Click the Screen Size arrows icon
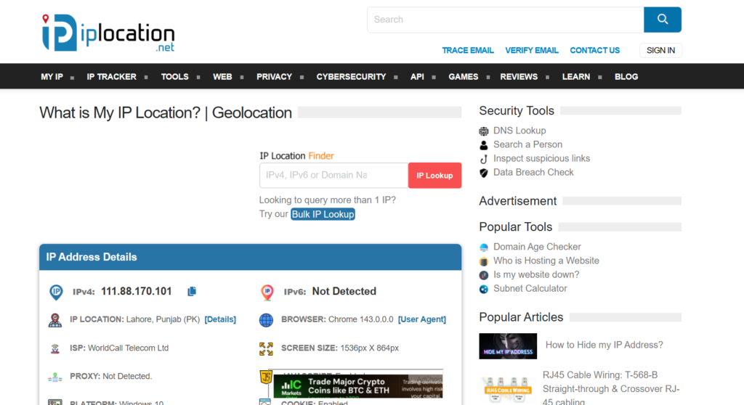 [x=266, y=348]
